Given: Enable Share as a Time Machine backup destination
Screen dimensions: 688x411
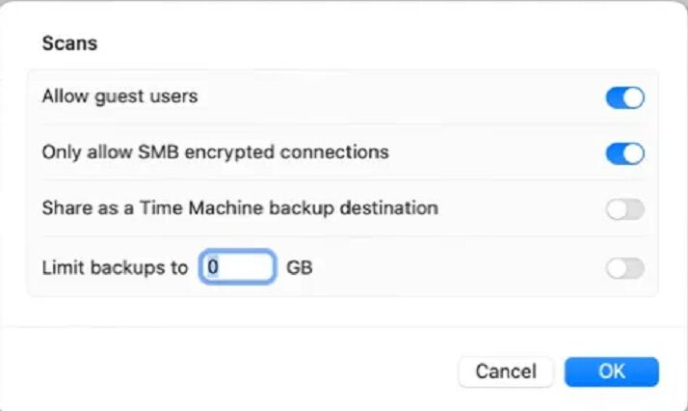Looking at the screenshot, I should (x=624, y=209).
